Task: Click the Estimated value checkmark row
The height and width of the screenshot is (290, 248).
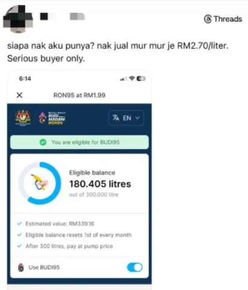Action: [56, 224]
